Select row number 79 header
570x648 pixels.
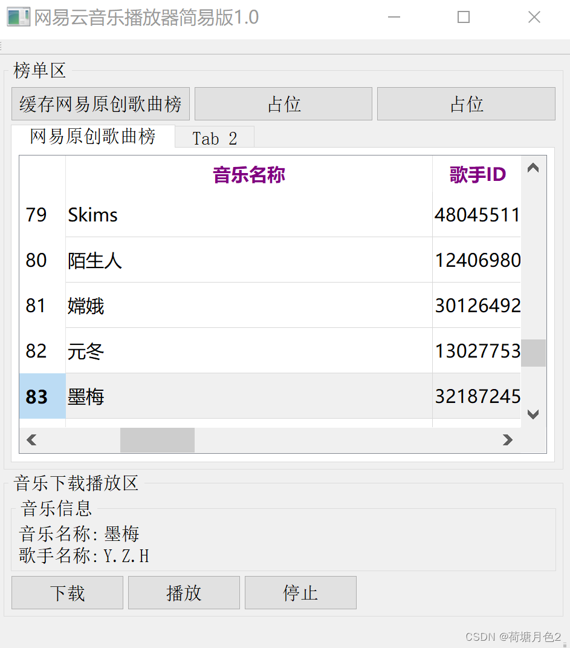42,214
